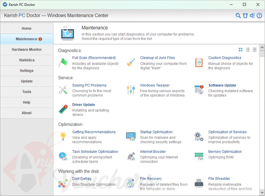
Task: Start Full Scan (Recommended) link
Action: tap(94, 58)
